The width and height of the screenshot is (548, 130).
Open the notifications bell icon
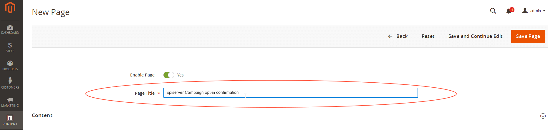coord(509,11)
